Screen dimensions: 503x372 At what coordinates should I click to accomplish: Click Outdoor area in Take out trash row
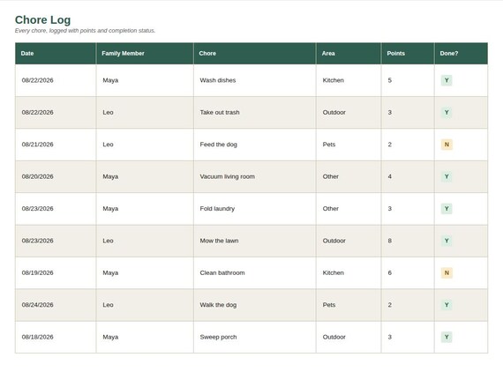[334, 113]
